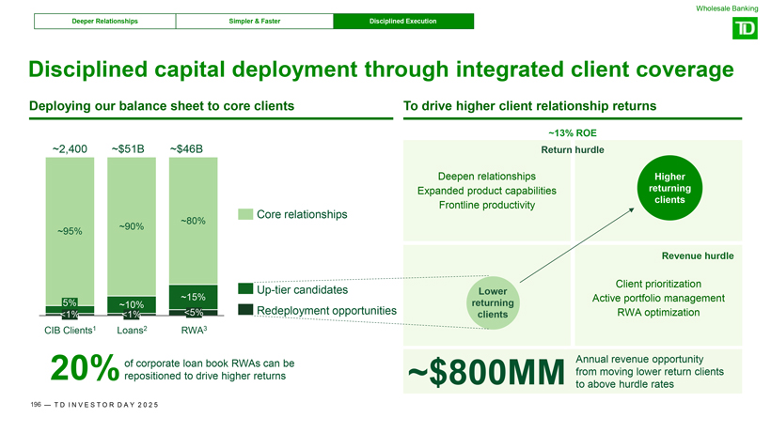Select the Revenue hurdle label
771x433 pixels.
697,255
